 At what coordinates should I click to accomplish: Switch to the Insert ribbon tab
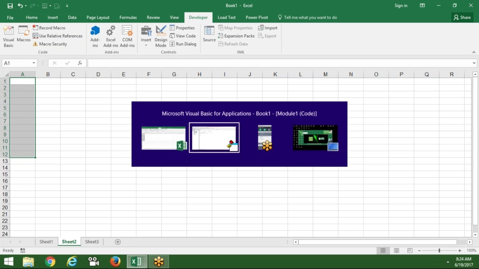click(x=53, y=17)
